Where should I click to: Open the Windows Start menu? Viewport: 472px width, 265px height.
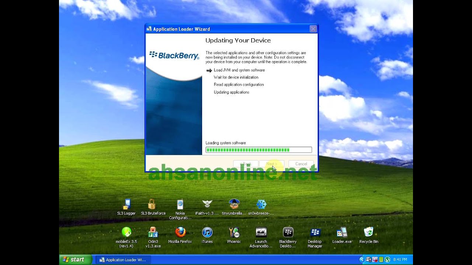(x=76, y=259)
